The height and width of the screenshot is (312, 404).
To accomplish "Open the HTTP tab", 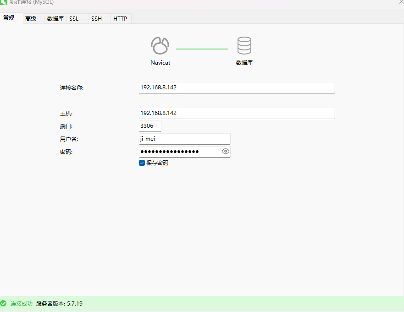I will (121, 18).
